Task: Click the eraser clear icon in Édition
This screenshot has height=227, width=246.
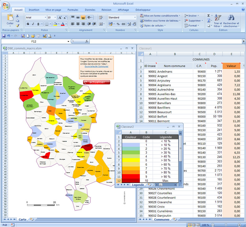Action: coord(209,25)
